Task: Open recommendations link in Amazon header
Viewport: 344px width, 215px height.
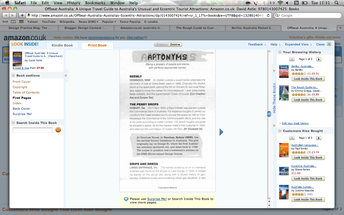Action: click(x=101, y=38)
